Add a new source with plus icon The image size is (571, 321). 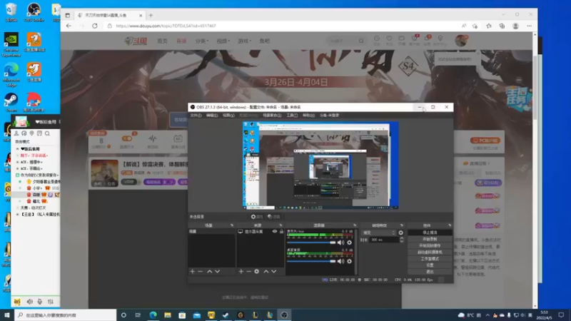coord(241,272)
